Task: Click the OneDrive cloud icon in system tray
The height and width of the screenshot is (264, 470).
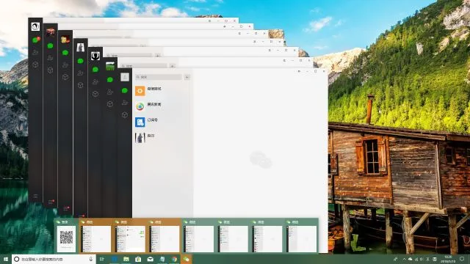Action: click(x=410, y=259)
